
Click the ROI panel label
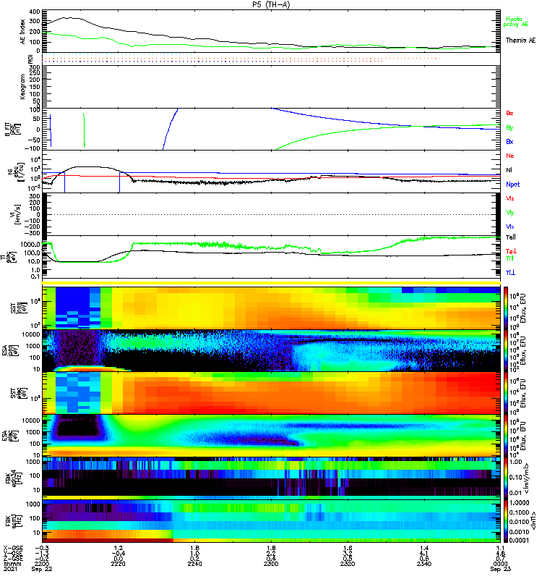tap(31, 59)
